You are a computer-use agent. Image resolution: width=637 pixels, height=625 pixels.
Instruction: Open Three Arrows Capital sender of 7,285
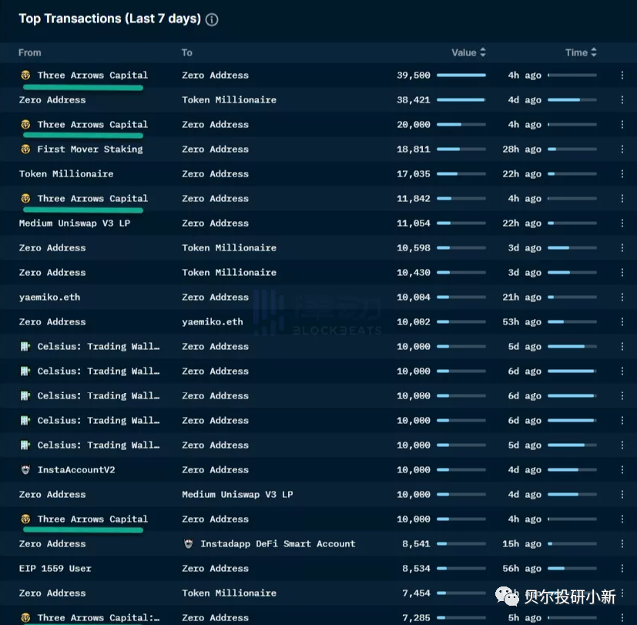pos(99,618)
